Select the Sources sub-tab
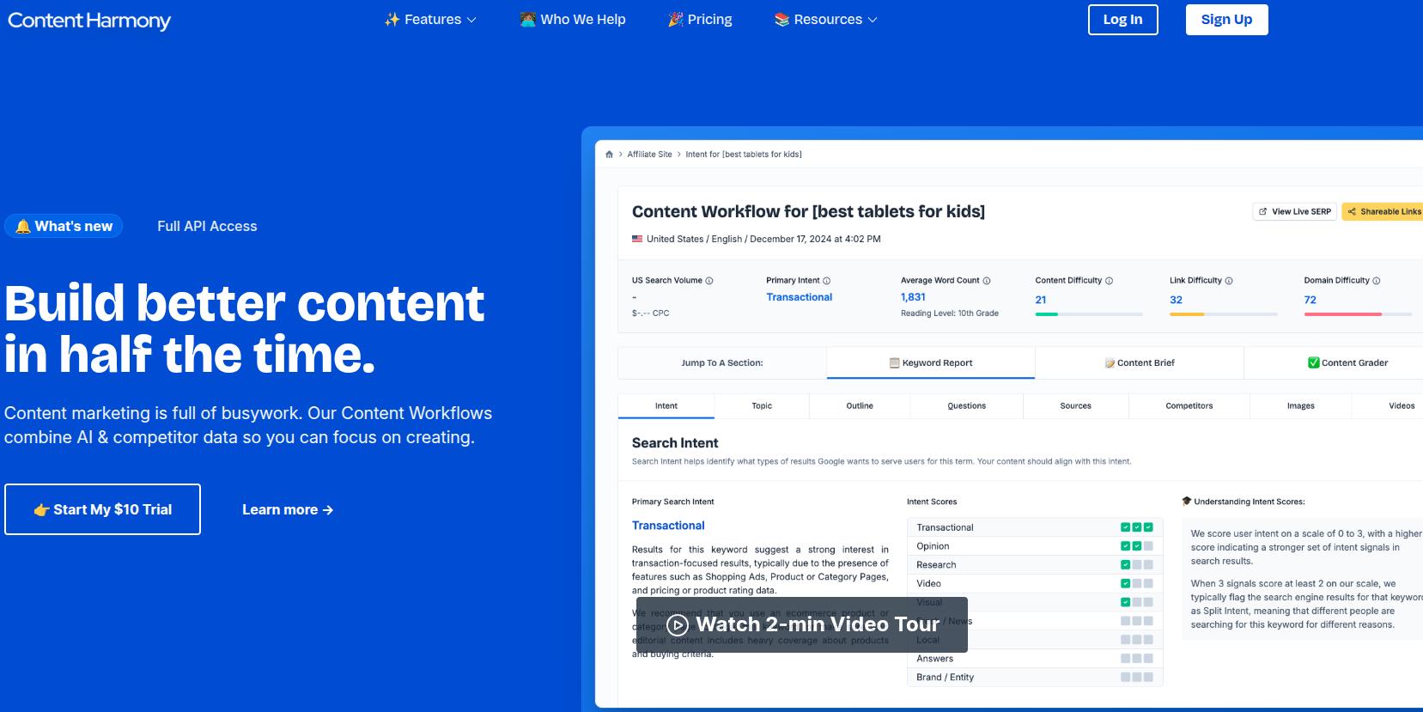This screenshot has width=1423, height=712. [x=1075, y=405]
